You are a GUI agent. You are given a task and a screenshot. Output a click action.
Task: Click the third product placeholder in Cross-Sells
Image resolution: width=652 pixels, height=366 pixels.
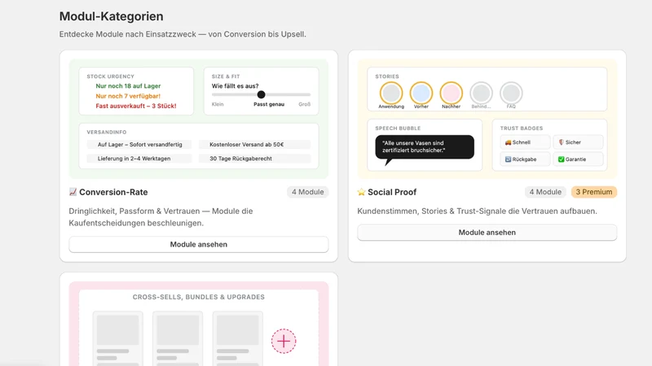237,338
